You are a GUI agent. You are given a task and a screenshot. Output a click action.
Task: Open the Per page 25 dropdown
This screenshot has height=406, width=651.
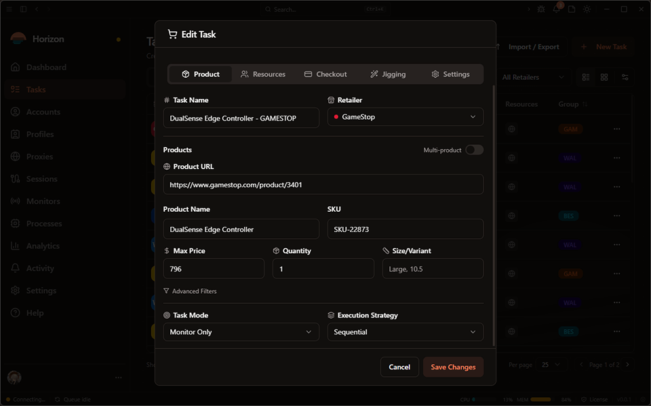point(551,365)
